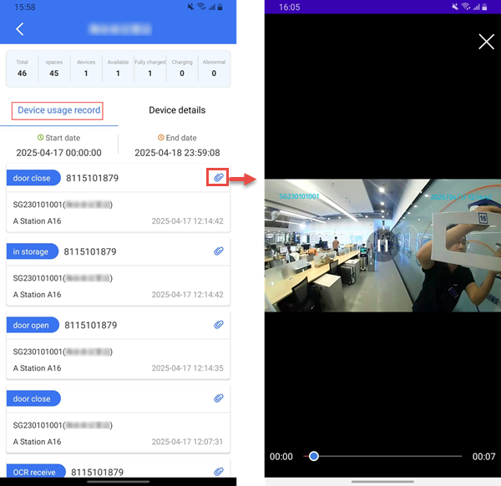Tap the Total 46 statistic cell
The width and height of the screenshot is (501, 486).
23,68
